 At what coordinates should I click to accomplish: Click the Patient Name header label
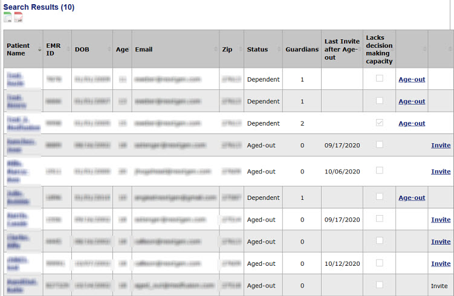tap(18, 49)
